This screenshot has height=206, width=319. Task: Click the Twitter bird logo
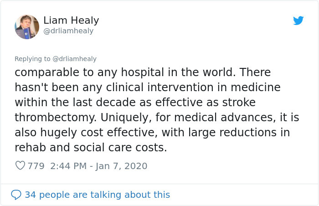(x=298, y=21)
